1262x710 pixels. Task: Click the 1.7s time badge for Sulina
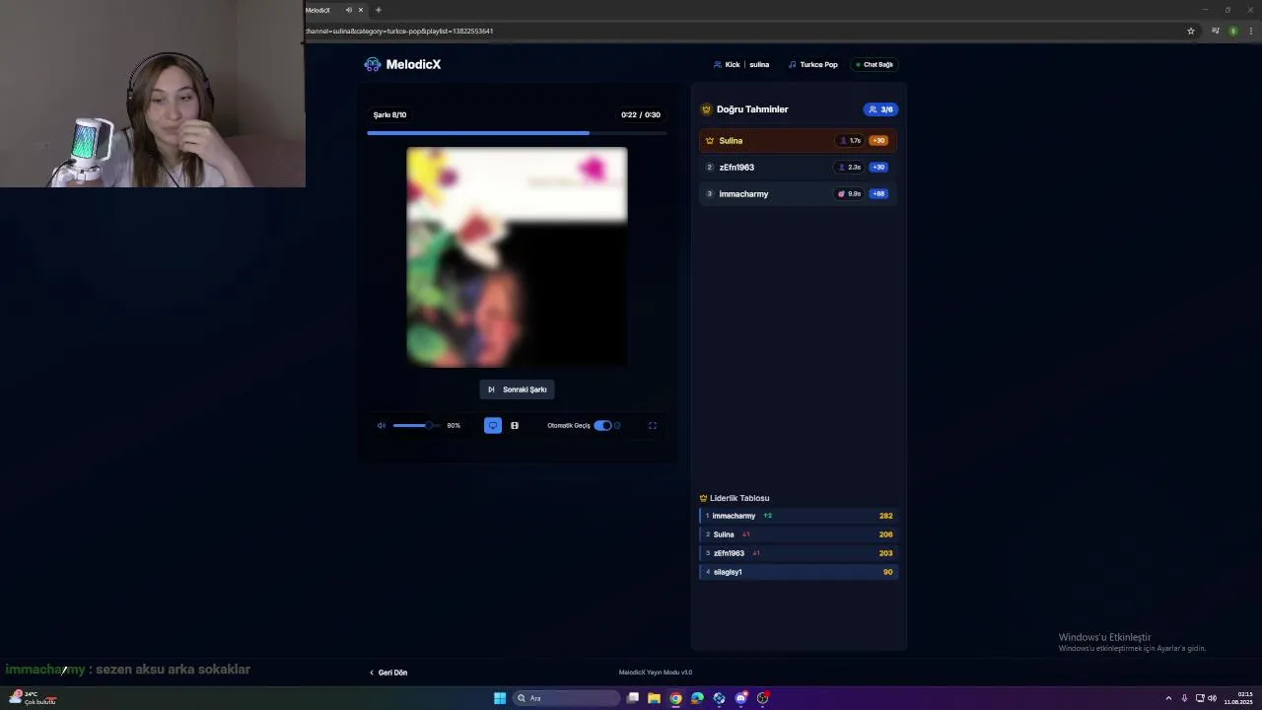[849, 141]
